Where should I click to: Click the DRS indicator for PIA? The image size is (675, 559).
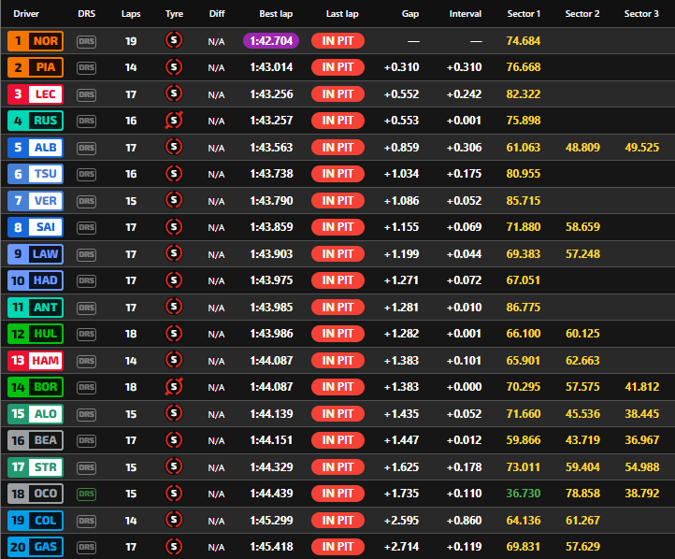[86, 67]
